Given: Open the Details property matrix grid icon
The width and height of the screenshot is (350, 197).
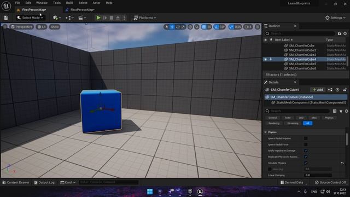Looking at the screenshot, I should pyautogui.click(x=335, y=111).
